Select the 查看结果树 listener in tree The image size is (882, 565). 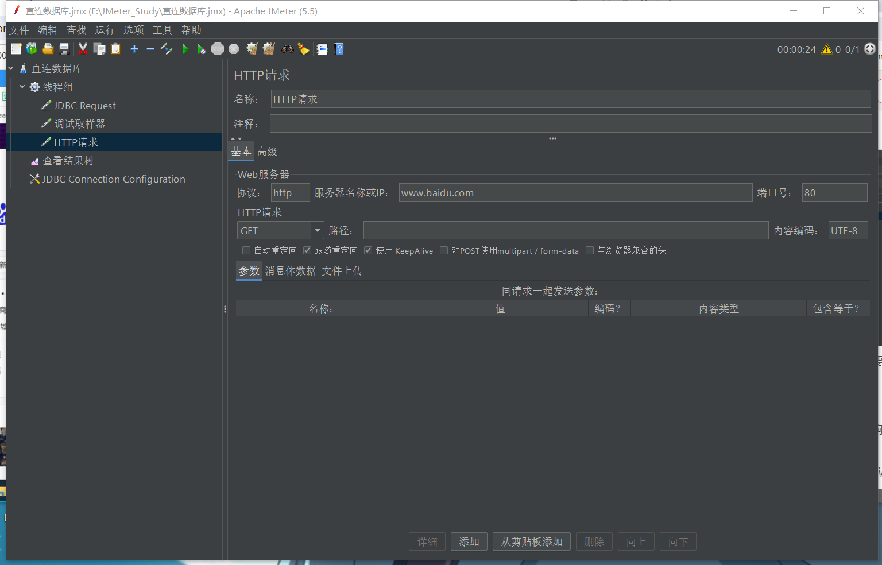click(68, 161)
